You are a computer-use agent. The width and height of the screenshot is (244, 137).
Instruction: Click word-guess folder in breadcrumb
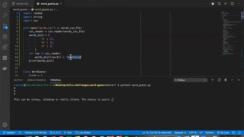click(20, 10)
